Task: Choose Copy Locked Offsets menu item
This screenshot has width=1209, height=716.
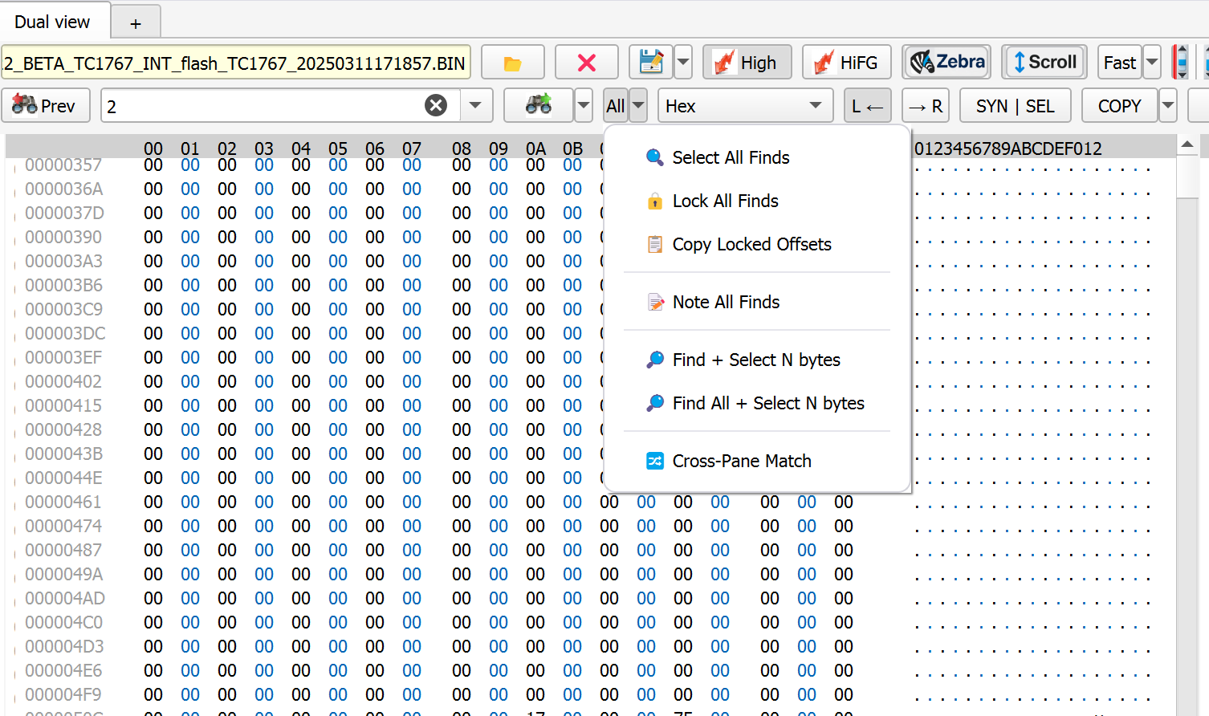Action: click(x=757, y=244)
